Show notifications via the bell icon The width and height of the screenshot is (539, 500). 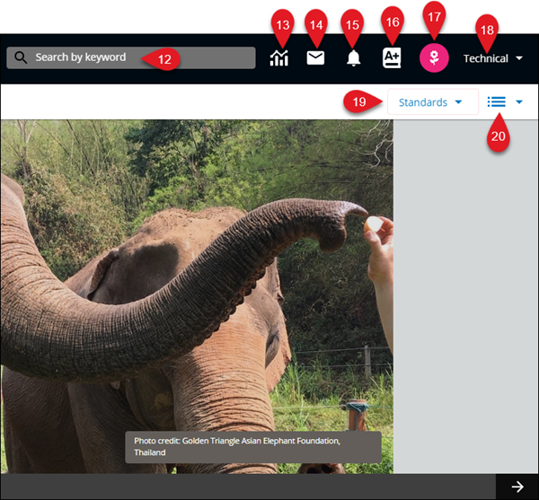tap(353, 59)
